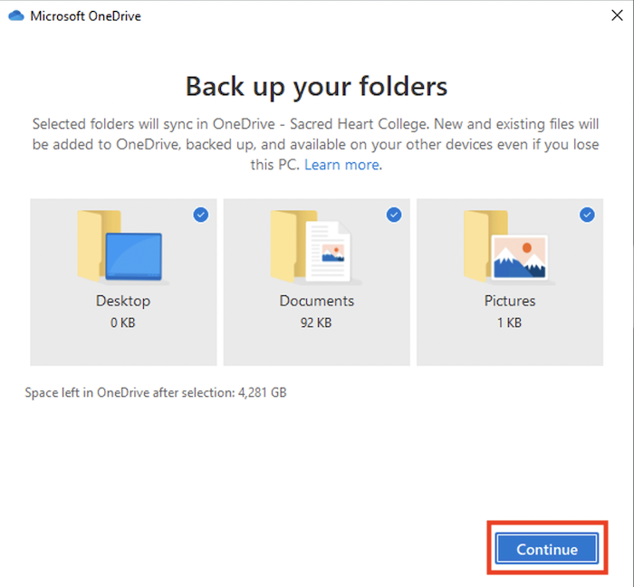The width and height of the screenshot is (634, 587).
Task: Click the 1 KB size under Pictures
Action: pyautogui.click(x=510, y=322)
